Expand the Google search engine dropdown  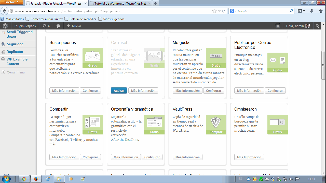233,11
